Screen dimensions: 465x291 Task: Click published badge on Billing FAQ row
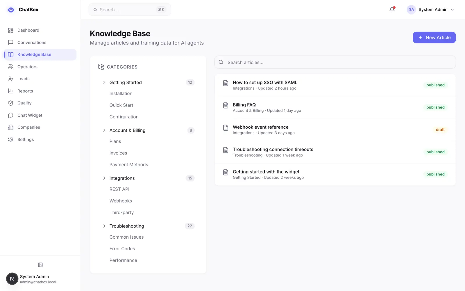tap(435, 107)
